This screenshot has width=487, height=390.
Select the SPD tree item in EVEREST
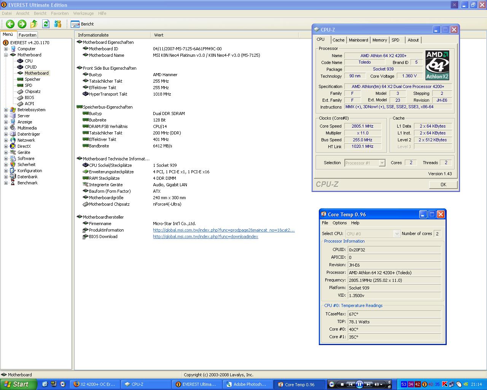29,85
